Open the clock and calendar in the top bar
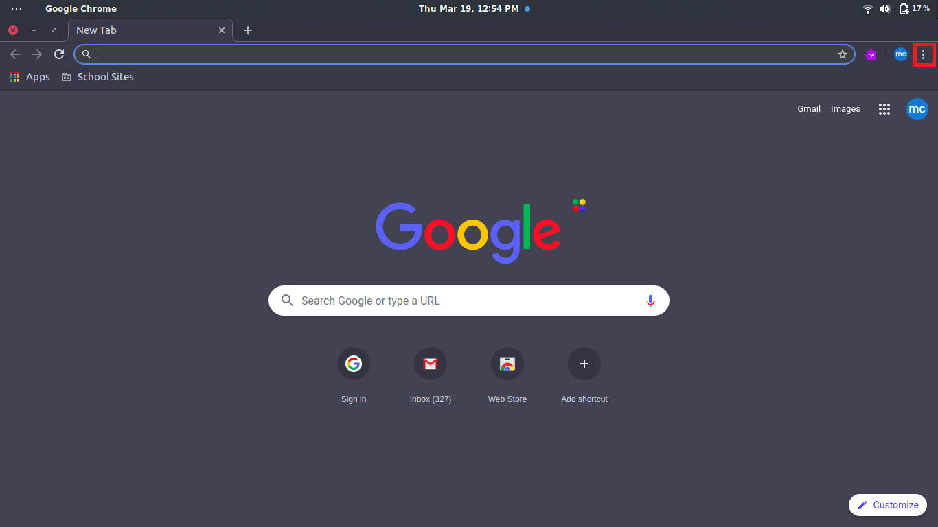Image resolution: width=938 pixels, height=527 pixels. click(474, 8)
